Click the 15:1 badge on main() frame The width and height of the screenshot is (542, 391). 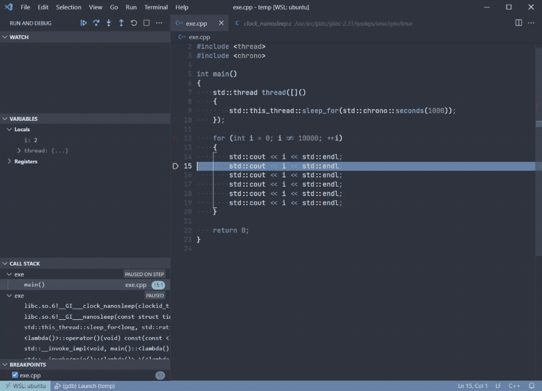pyautogui.click(x=158, y=285)
